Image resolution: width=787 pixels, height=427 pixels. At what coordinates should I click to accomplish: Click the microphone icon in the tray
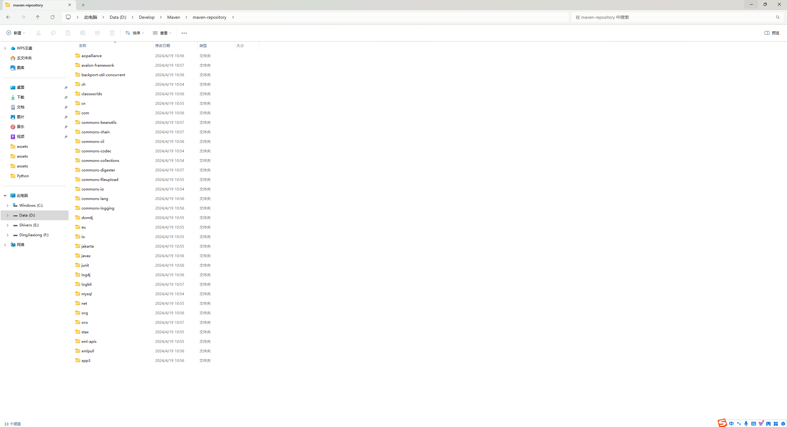[746, 424]
